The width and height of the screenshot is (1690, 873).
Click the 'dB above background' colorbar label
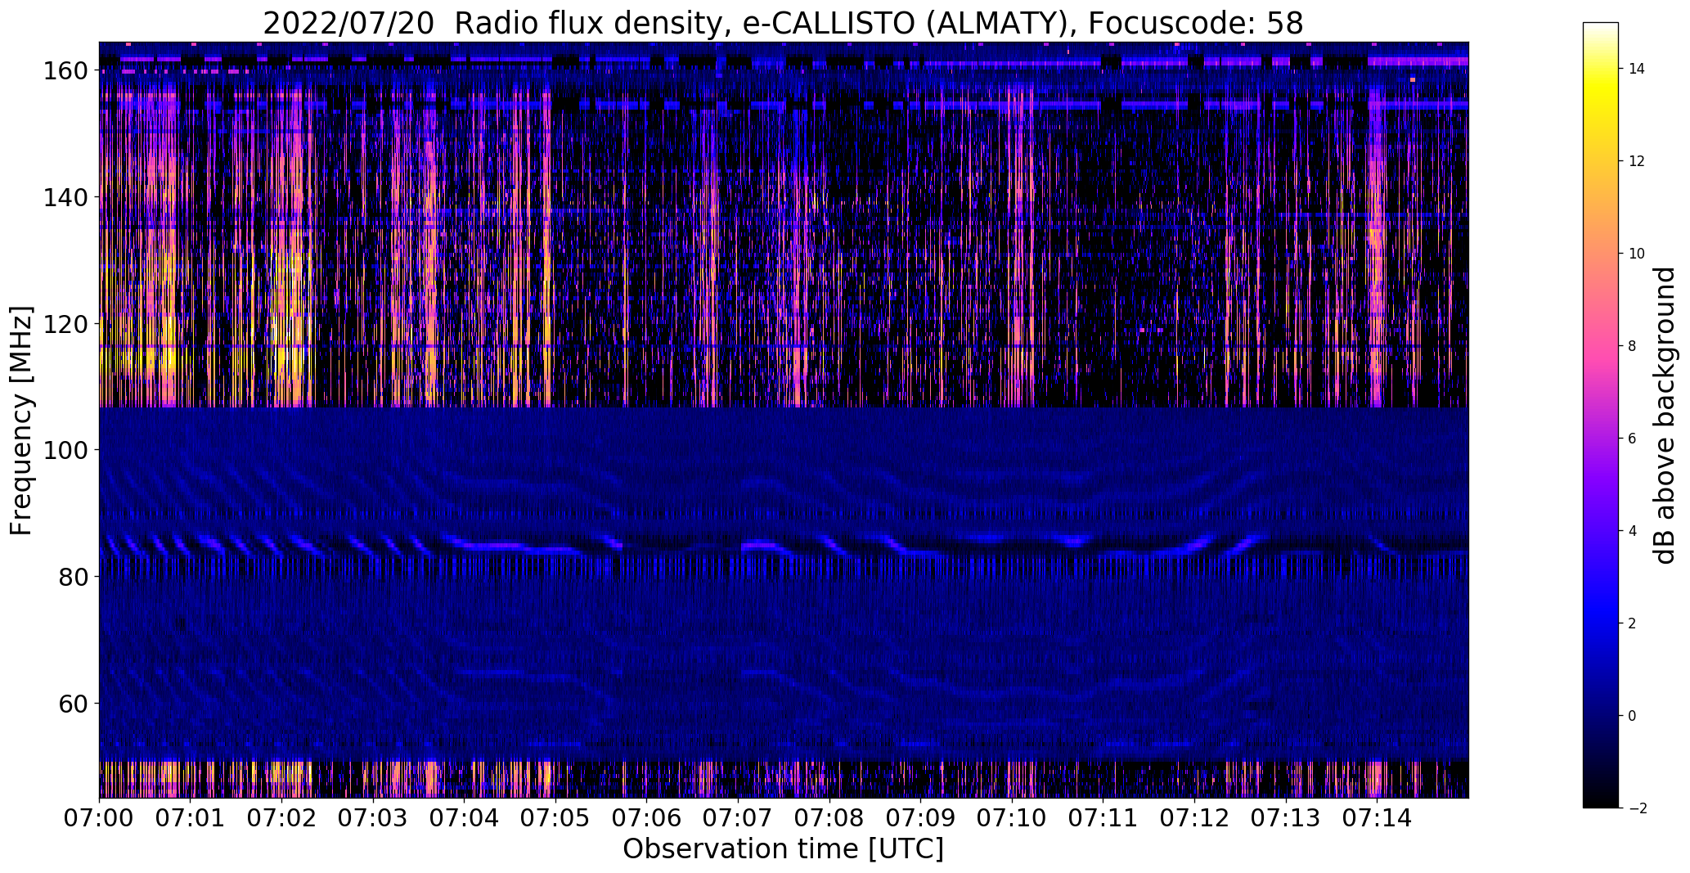point(1664,415)
